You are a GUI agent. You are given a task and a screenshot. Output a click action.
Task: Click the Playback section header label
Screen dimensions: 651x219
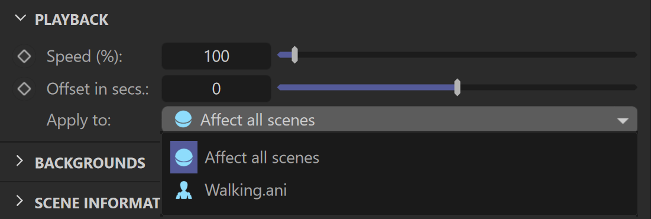point(72,20)
